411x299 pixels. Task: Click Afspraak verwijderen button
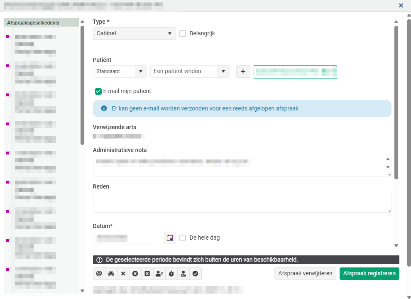point(305,274)
